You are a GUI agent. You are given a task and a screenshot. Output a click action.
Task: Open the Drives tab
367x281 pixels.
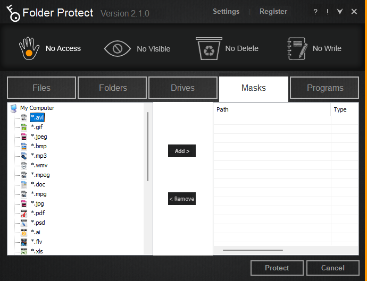coord(183,88)
